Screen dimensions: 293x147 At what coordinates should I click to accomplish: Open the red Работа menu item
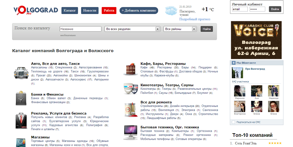[109, 10]
